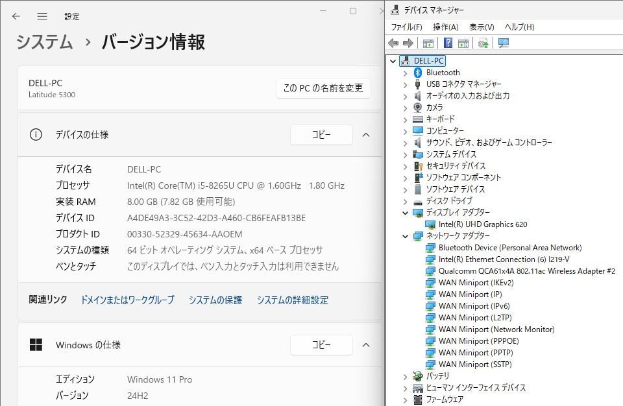
Task: Click the action pane toolbar icon in Device Manager
Action: pos(463,43)
